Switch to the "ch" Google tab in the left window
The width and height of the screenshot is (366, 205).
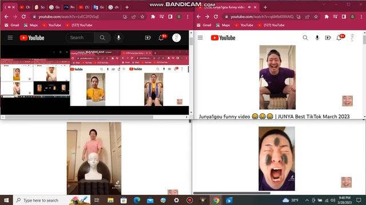click(x=114, y=7)
